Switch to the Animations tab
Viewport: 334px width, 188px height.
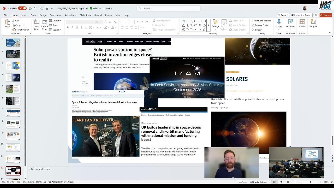coord(70,15)
